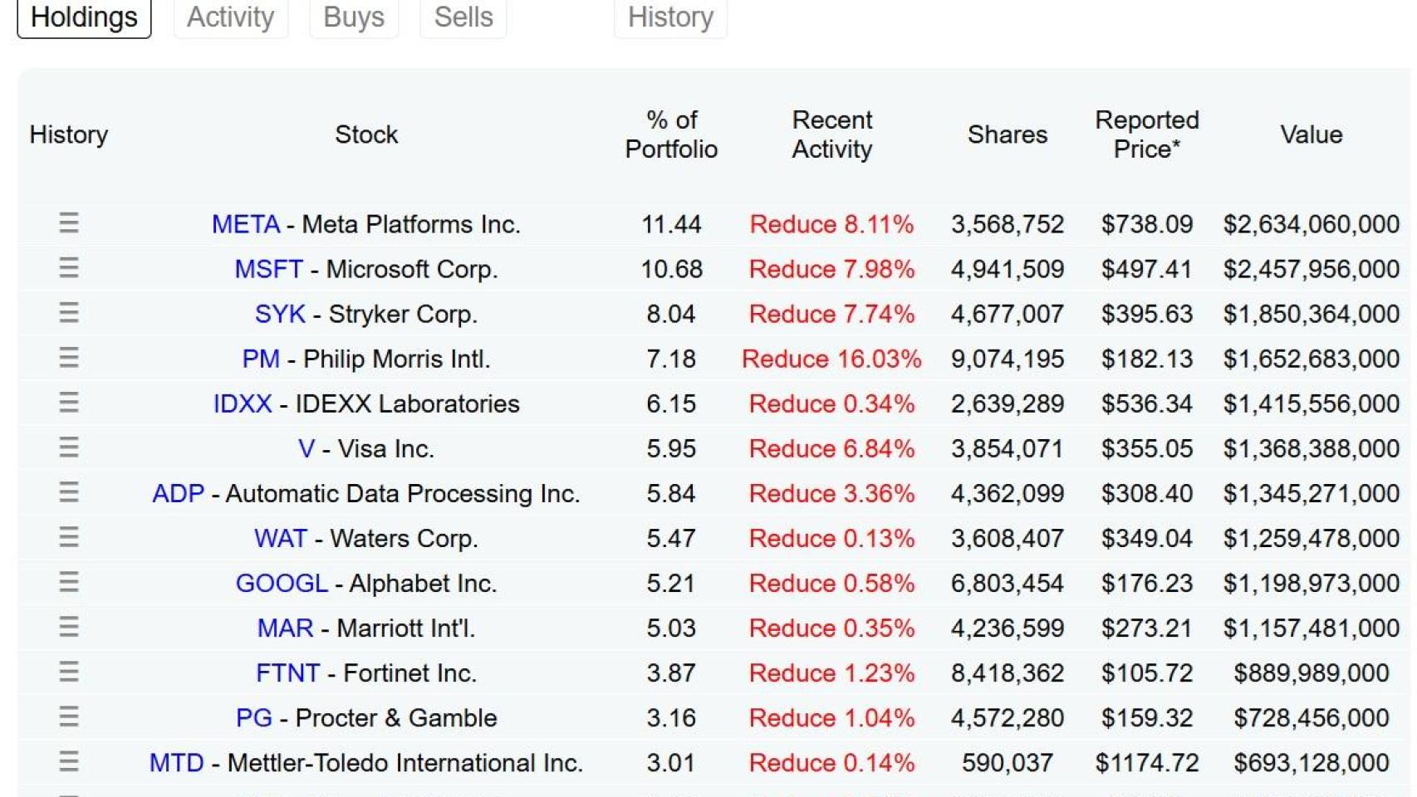This screenshot has height=797, width=1417.
Task: Open history icon for META row
Action: click(x=69, y=223)
